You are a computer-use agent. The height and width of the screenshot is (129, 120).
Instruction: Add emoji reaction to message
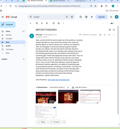pos(105,35)
